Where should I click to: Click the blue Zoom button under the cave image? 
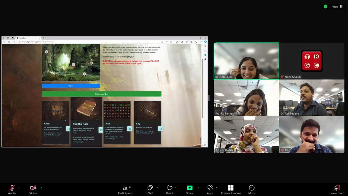71,86
